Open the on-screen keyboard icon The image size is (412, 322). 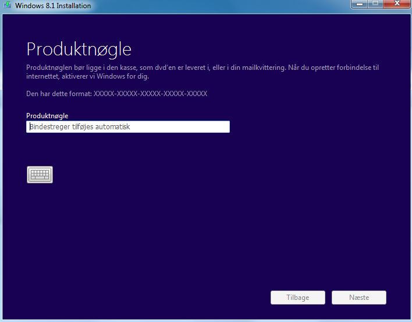40,175
